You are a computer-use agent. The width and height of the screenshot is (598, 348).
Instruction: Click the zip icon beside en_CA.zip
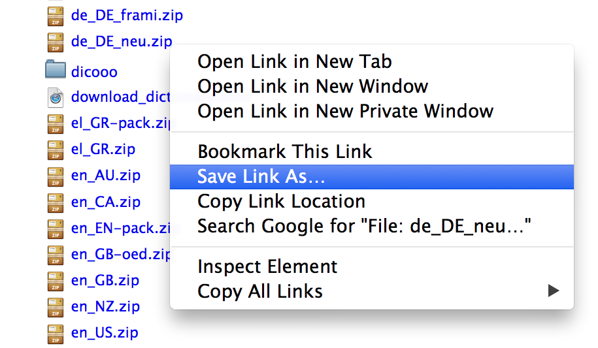56,202
